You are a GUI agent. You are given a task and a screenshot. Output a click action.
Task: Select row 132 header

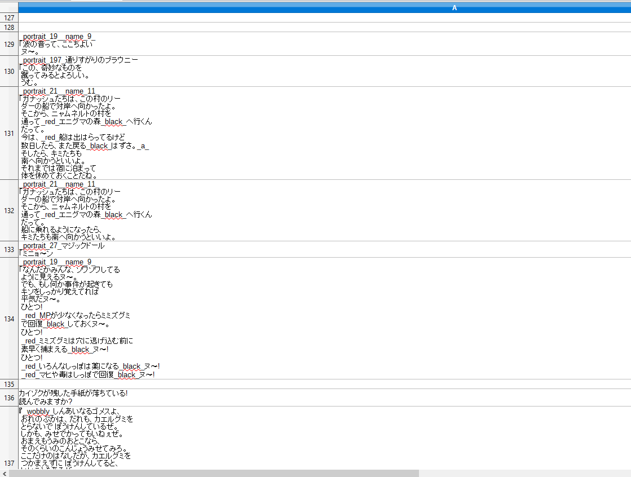point(9,210)
